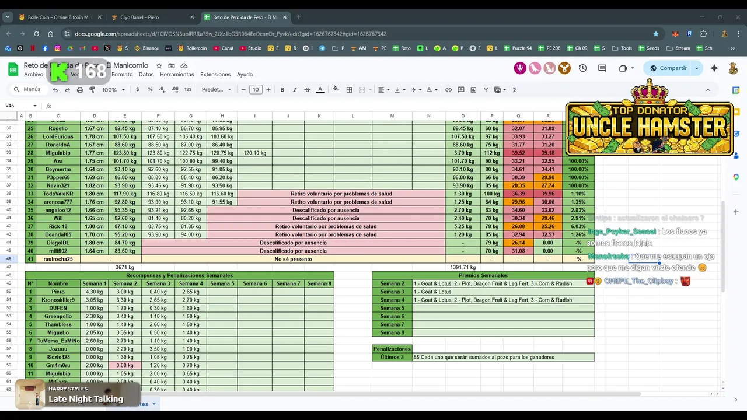Star this spreadsheet document
747x420 pixels.
tap(159, 66)
